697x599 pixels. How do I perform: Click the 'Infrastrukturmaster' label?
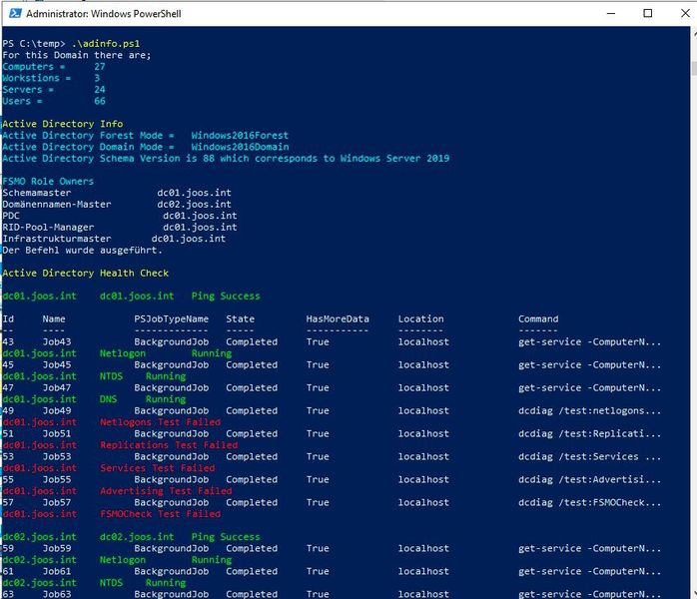coord(57,239)
